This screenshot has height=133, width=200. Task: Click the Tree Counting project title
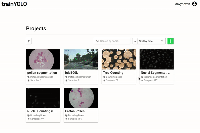tap(113, 73)
